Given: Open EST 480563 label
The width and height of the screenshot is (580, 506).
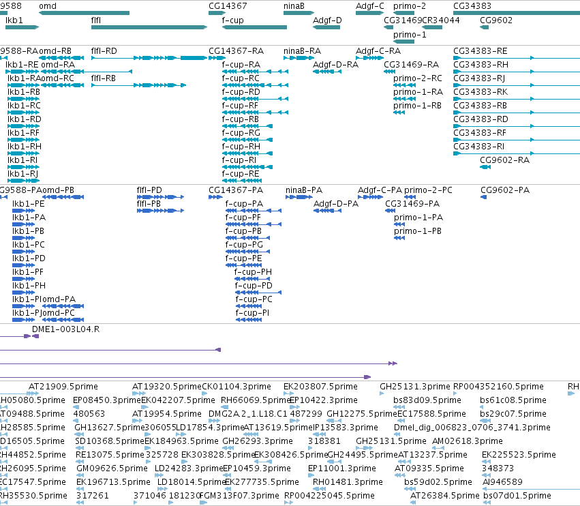Looking at the screenshot, I should click(x=89, y=413).
